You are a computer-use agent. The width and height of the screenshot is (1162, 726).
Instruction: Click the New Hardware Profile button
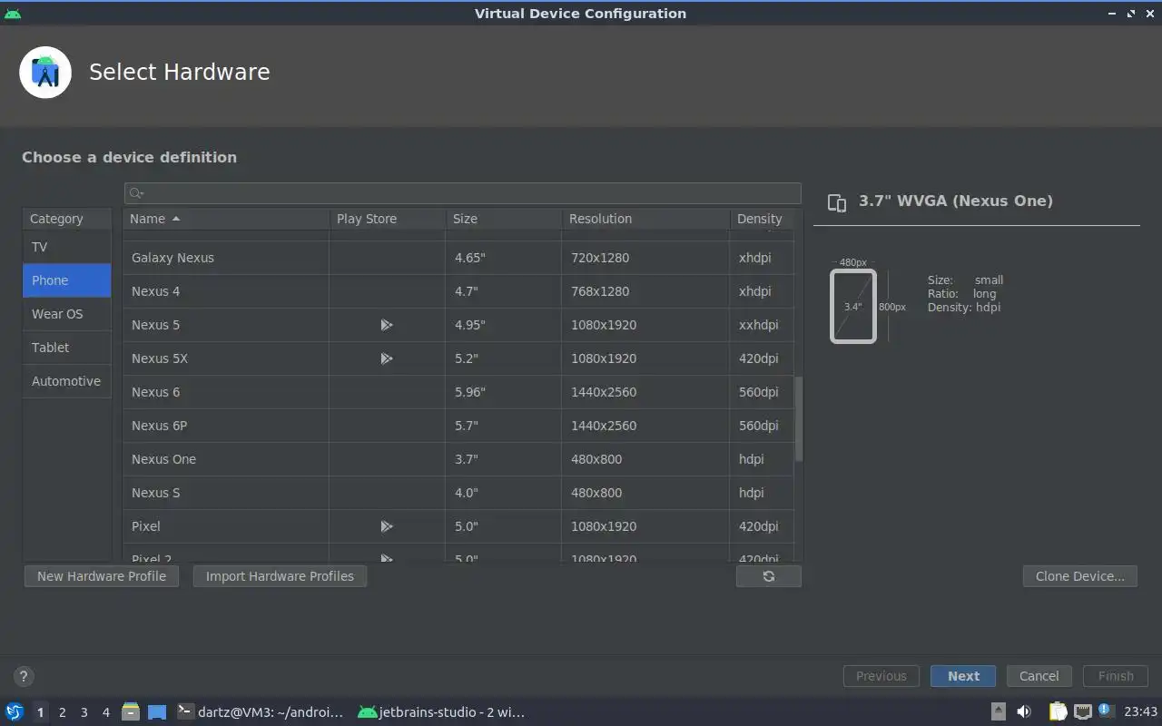click(102, 576)
